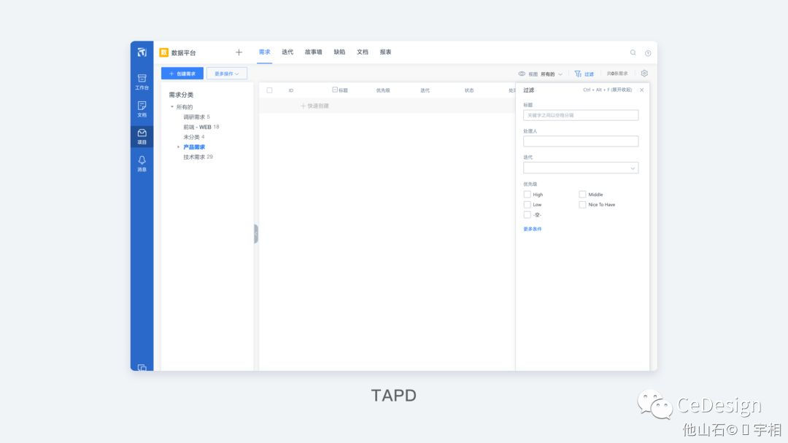The width and height of the screenshot is (788, 443).
Task: Click the search magnifier icon at top right
Action: (x=633, y=52)
